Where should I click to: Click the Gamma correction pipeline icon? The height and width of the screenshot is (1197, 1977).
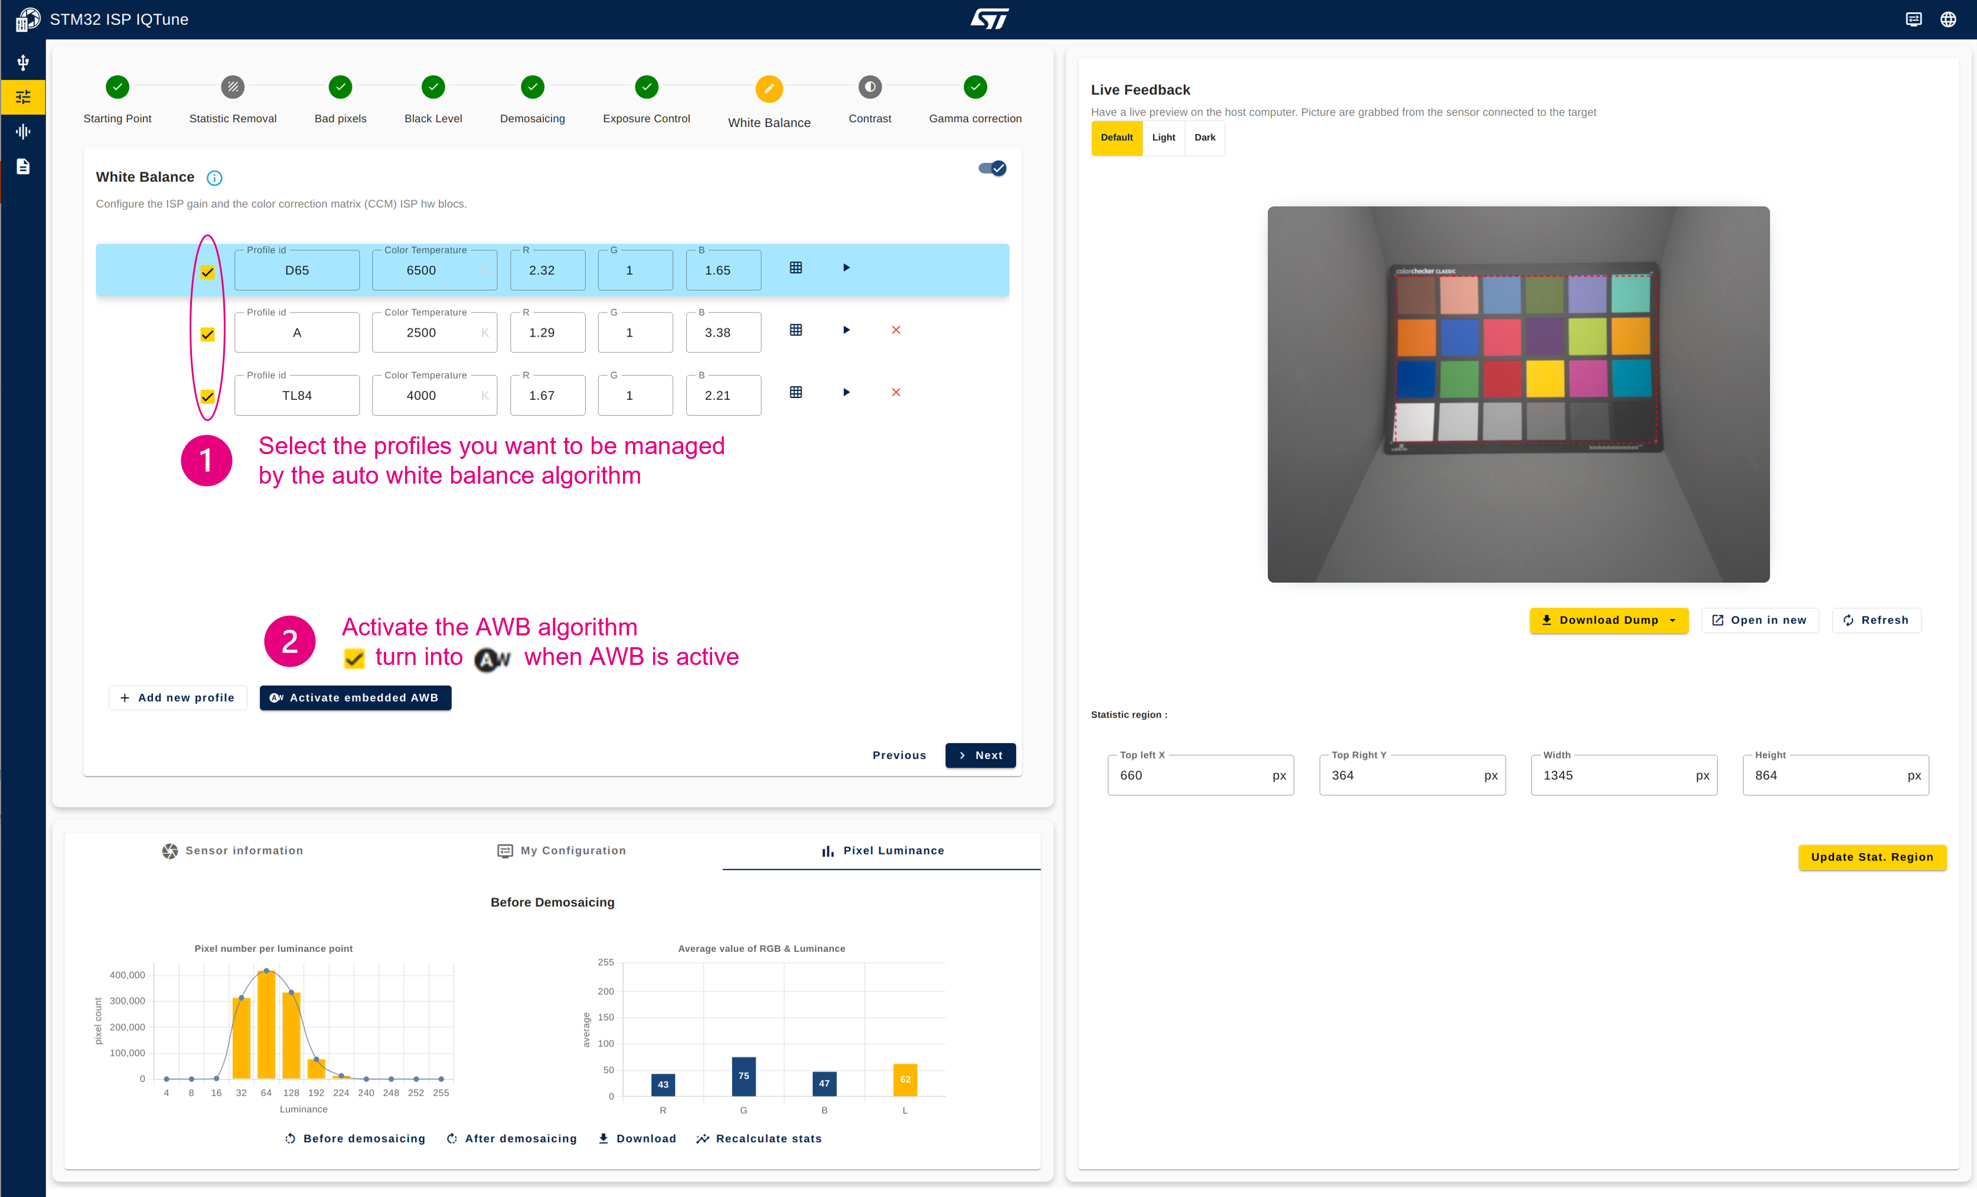pyautogui.click(x=976, y=86)
